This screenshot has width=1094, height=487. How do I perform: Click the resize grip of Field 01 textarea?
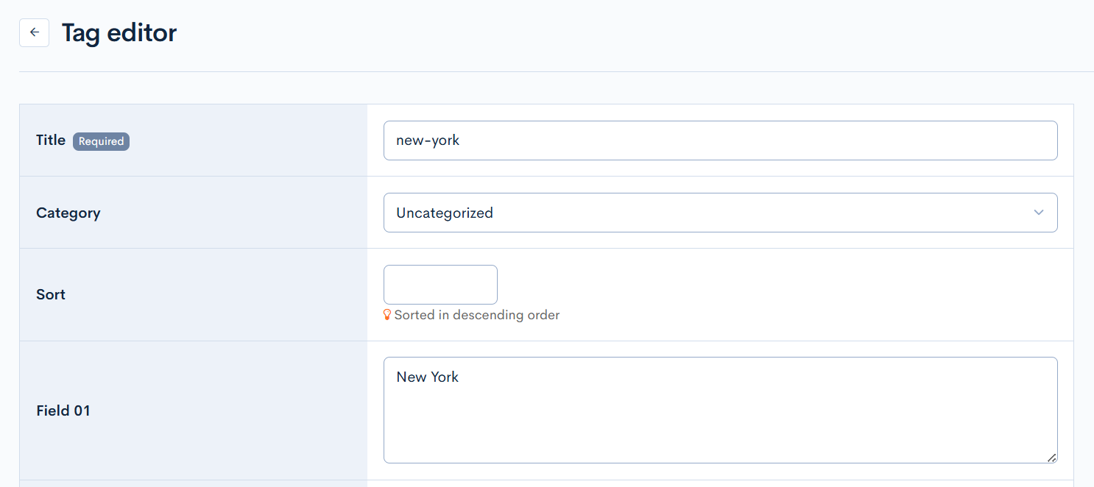click(x=1052, y=458)
